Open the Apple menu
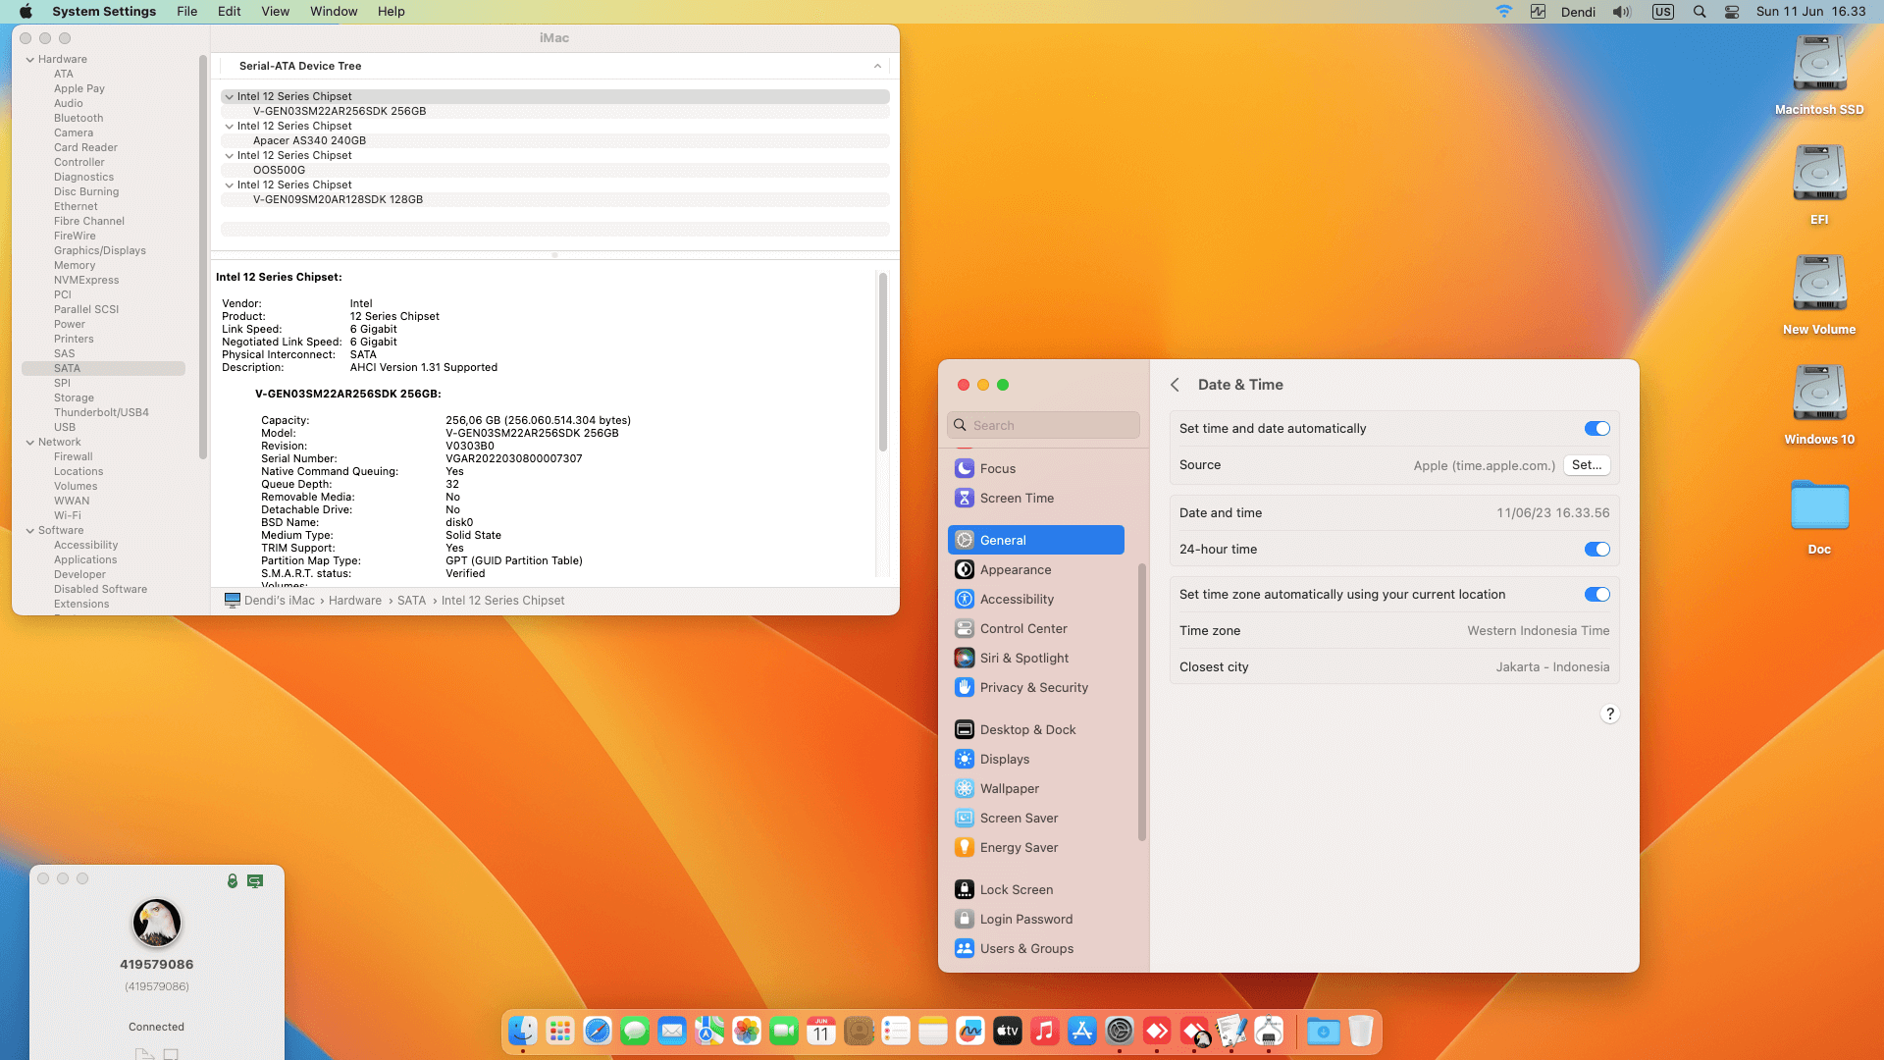The width and height of the screenshot is (1884, 1060). 26,12
